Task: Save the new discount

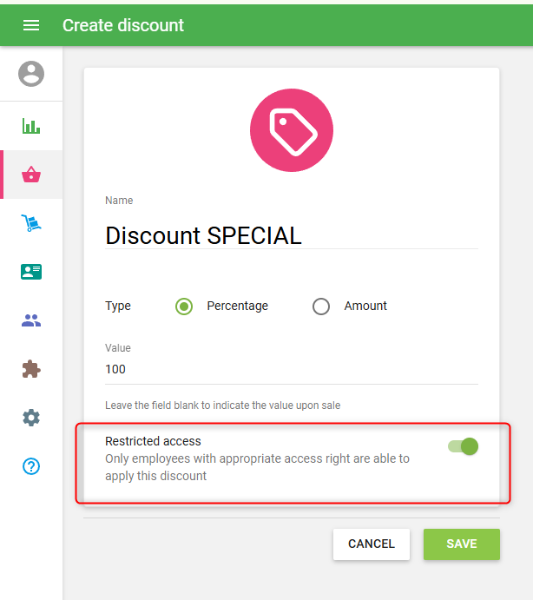Action: click(461, 544)
